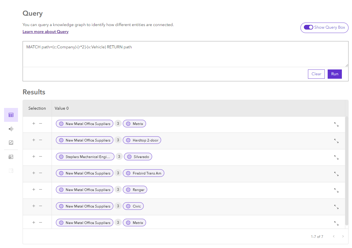Open the link chart view icon
This screenshot has width=352, height=248.
tap(11, 129)
